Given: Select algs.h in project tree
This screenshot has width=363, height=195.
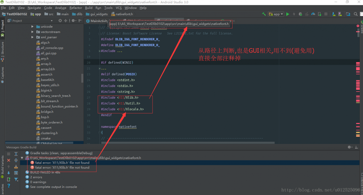Looking at the screenshot, I should pyautogui.click(x=43, y=43).
